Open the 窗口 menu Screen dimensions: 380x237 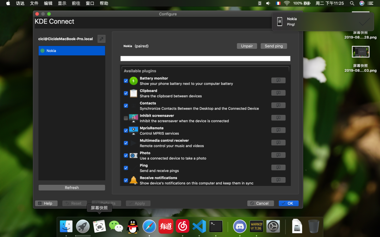click(90, 3)
